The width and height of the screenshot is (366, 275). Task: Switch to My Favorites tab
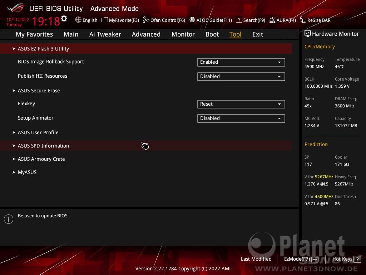coord(34,34)
